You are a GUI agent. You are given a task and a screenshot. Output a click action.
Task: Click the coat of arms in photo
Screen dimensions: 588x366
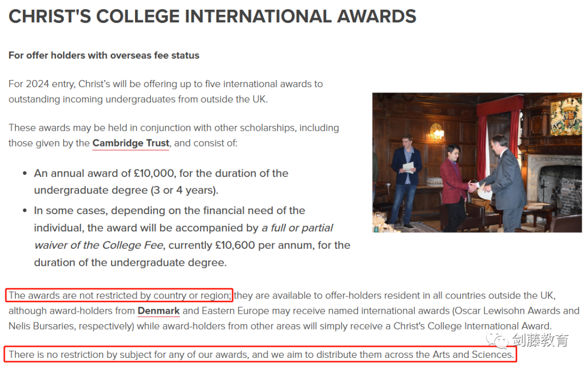tap(566, 115)
